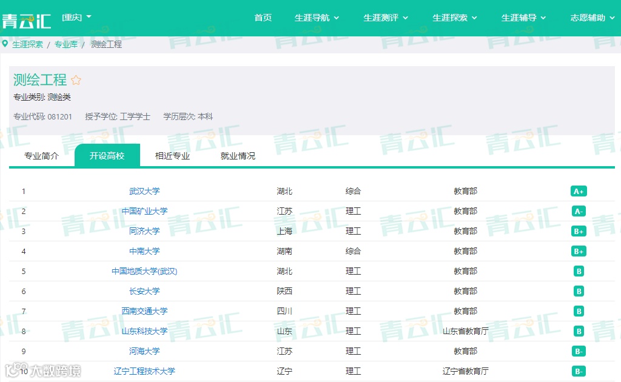
Task: Click 综合 in the 武汉大学 row
Action: click(x=353, y=191)
